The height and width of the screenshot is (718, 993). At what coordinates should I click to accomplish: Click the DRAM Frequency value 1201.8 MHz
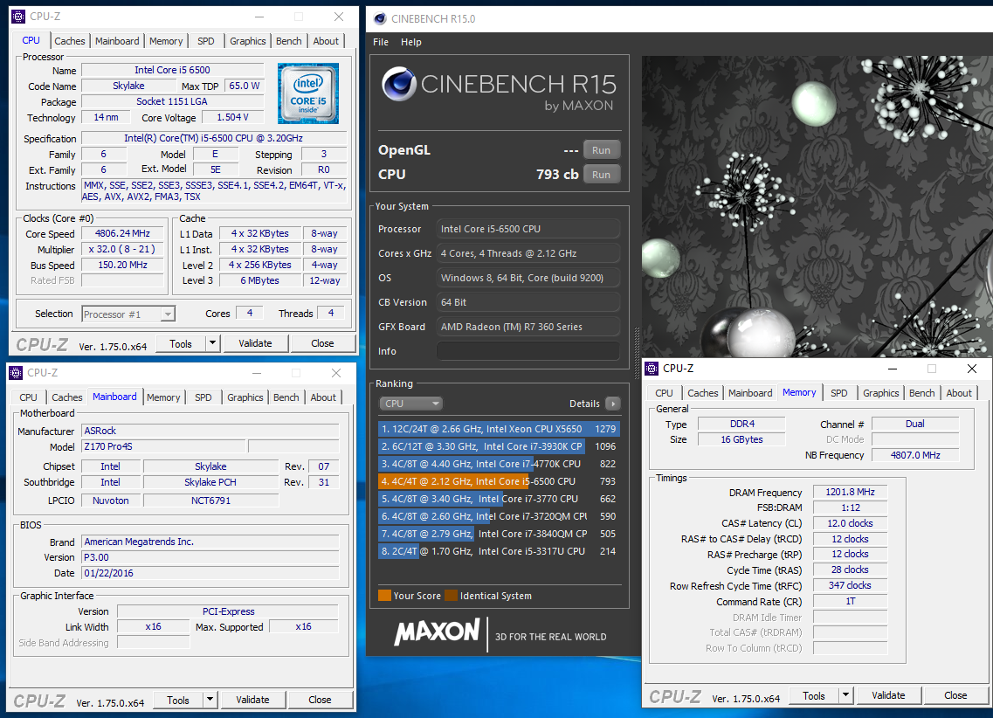tap(850, 492)
